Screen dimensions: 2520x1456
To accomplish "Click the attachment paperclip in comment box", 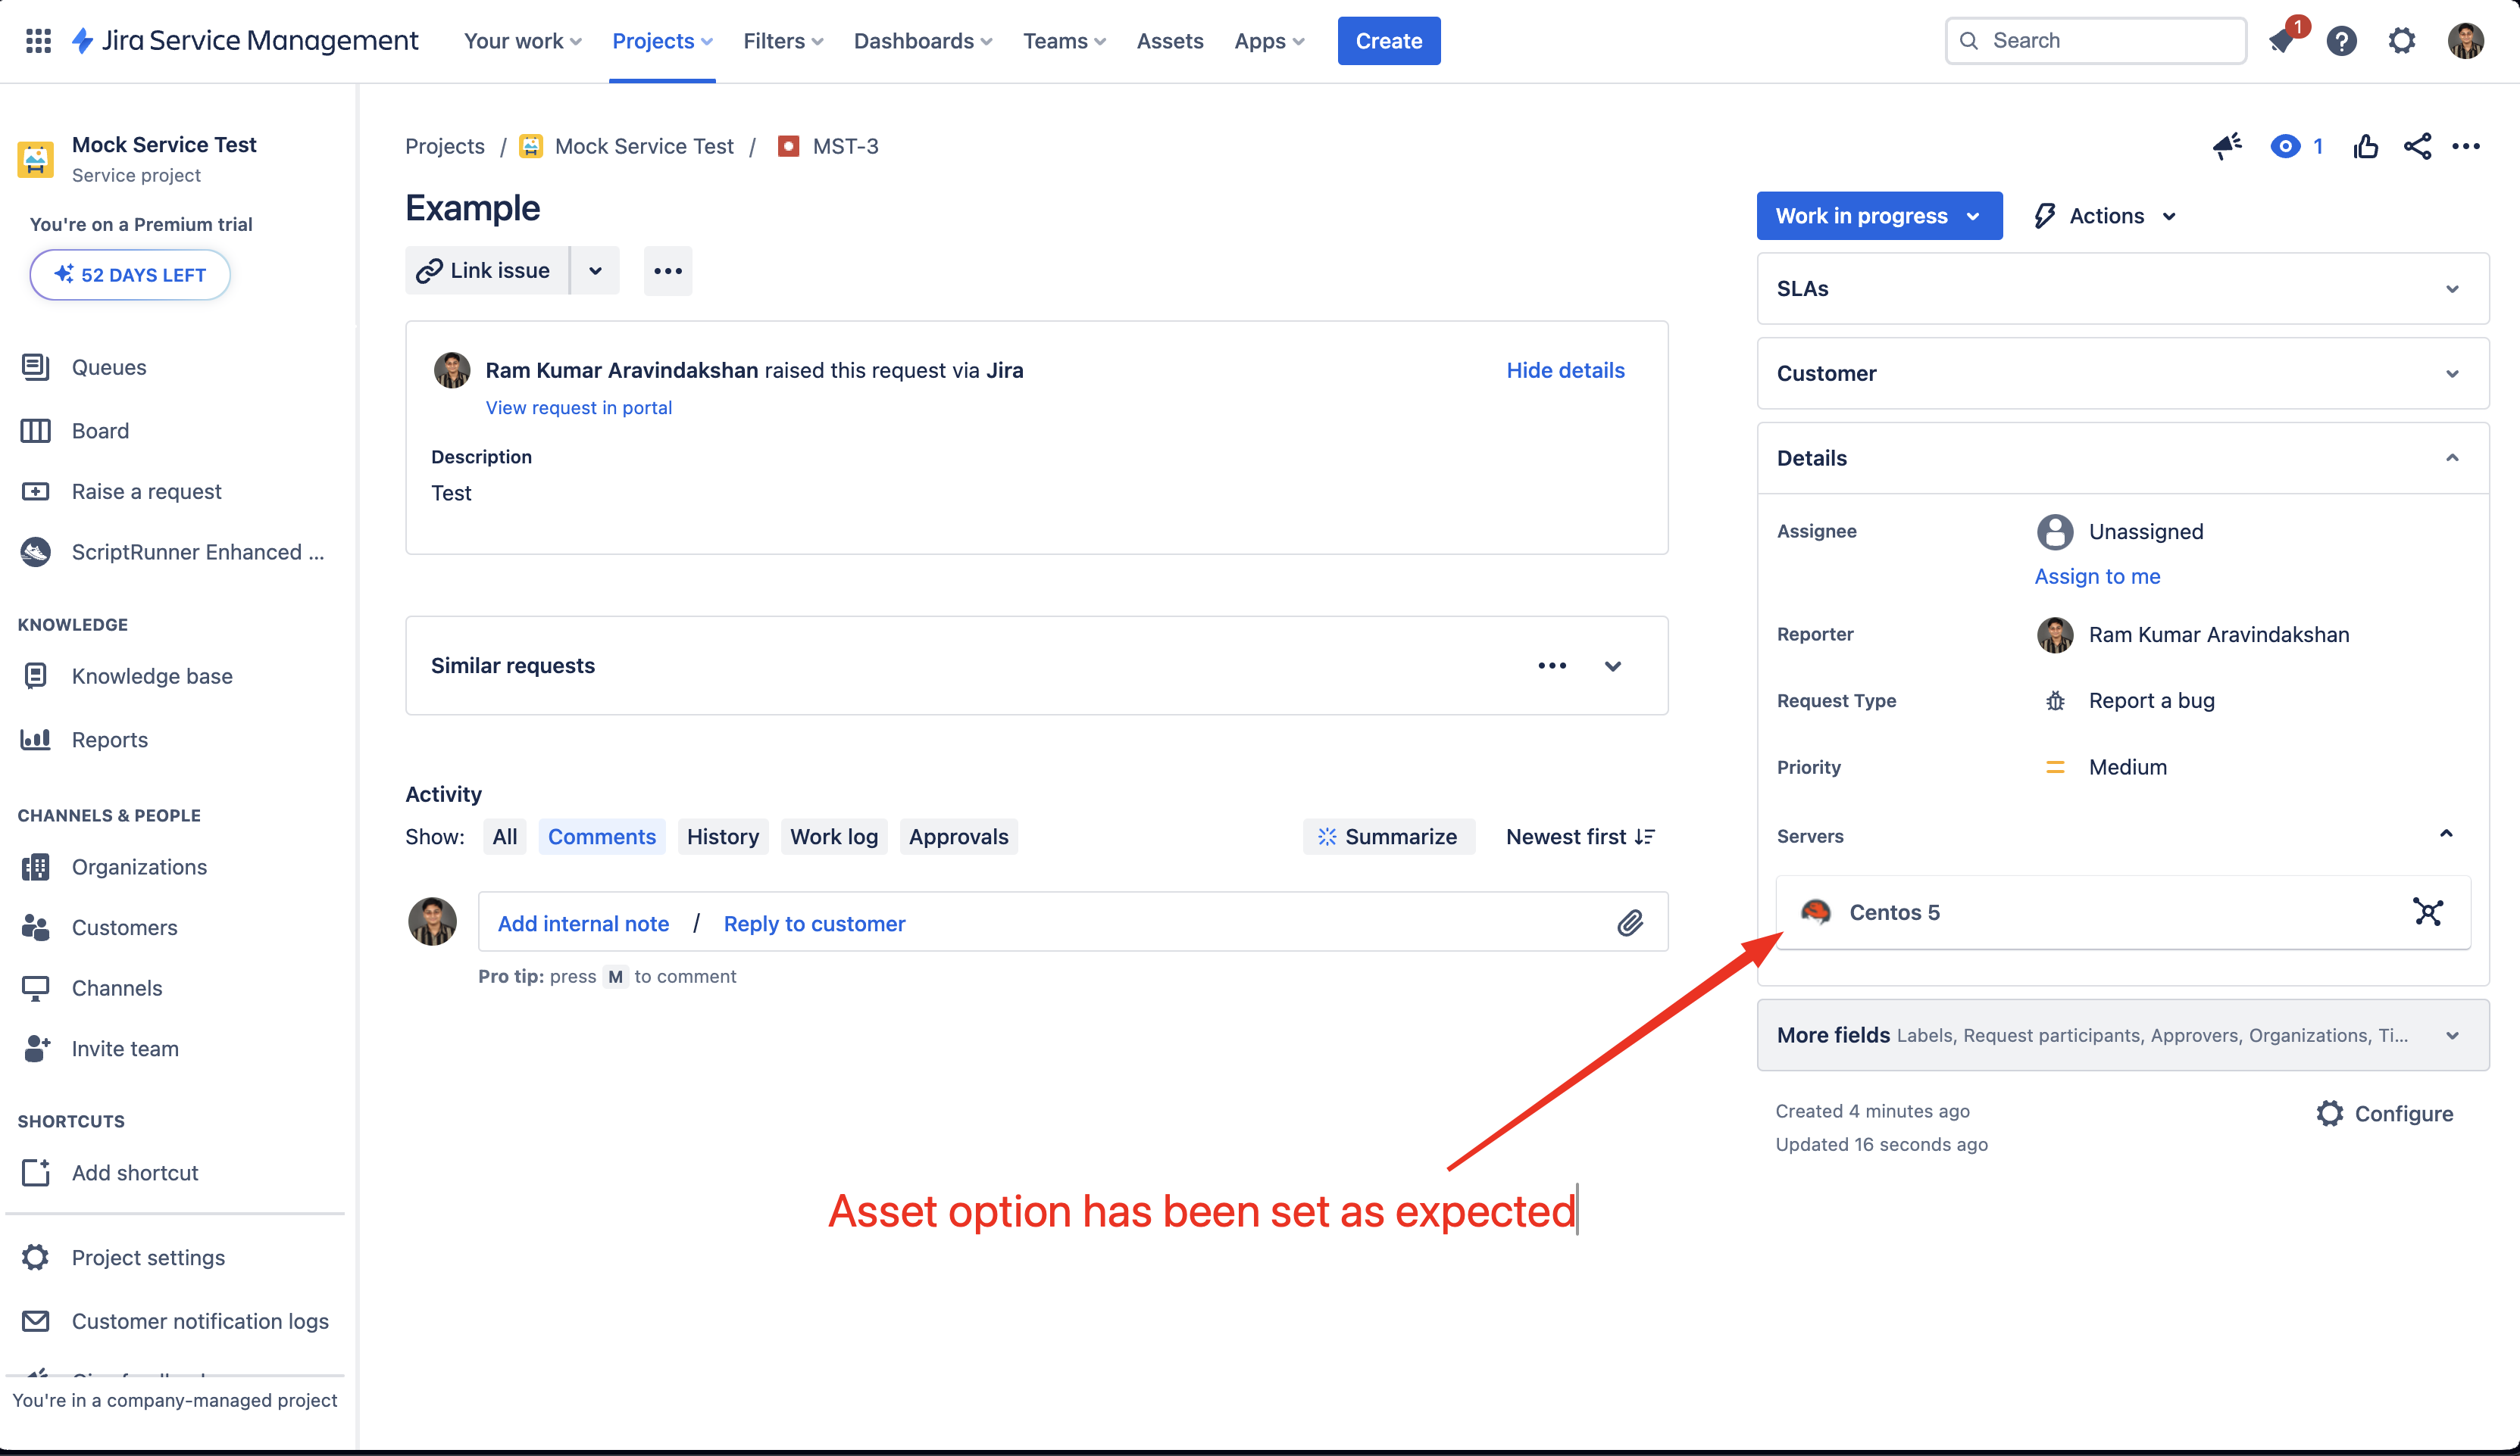I will pyautogui.click(x=1630, y=922).
